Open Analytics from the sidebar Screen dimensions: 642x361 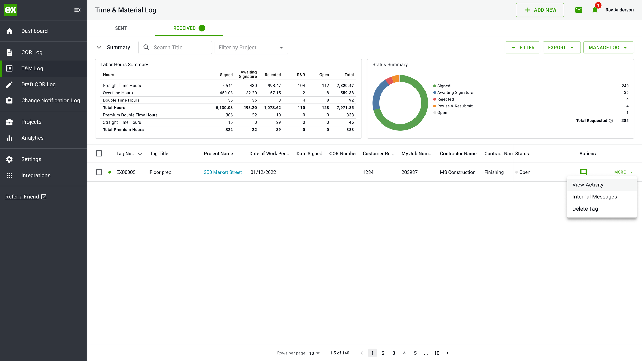32,138
